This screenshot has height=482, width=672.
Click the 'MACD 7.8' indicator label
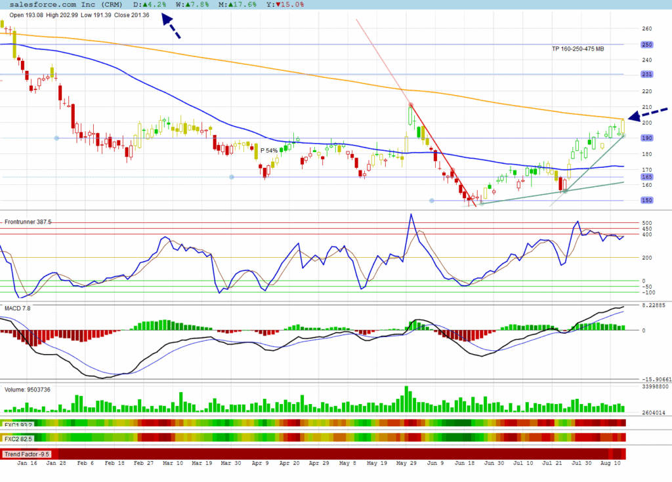pos(17,308)
